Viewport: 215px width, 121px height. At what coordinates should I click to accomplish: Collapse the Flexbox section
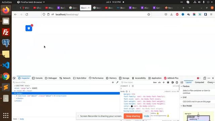point(181,86)
